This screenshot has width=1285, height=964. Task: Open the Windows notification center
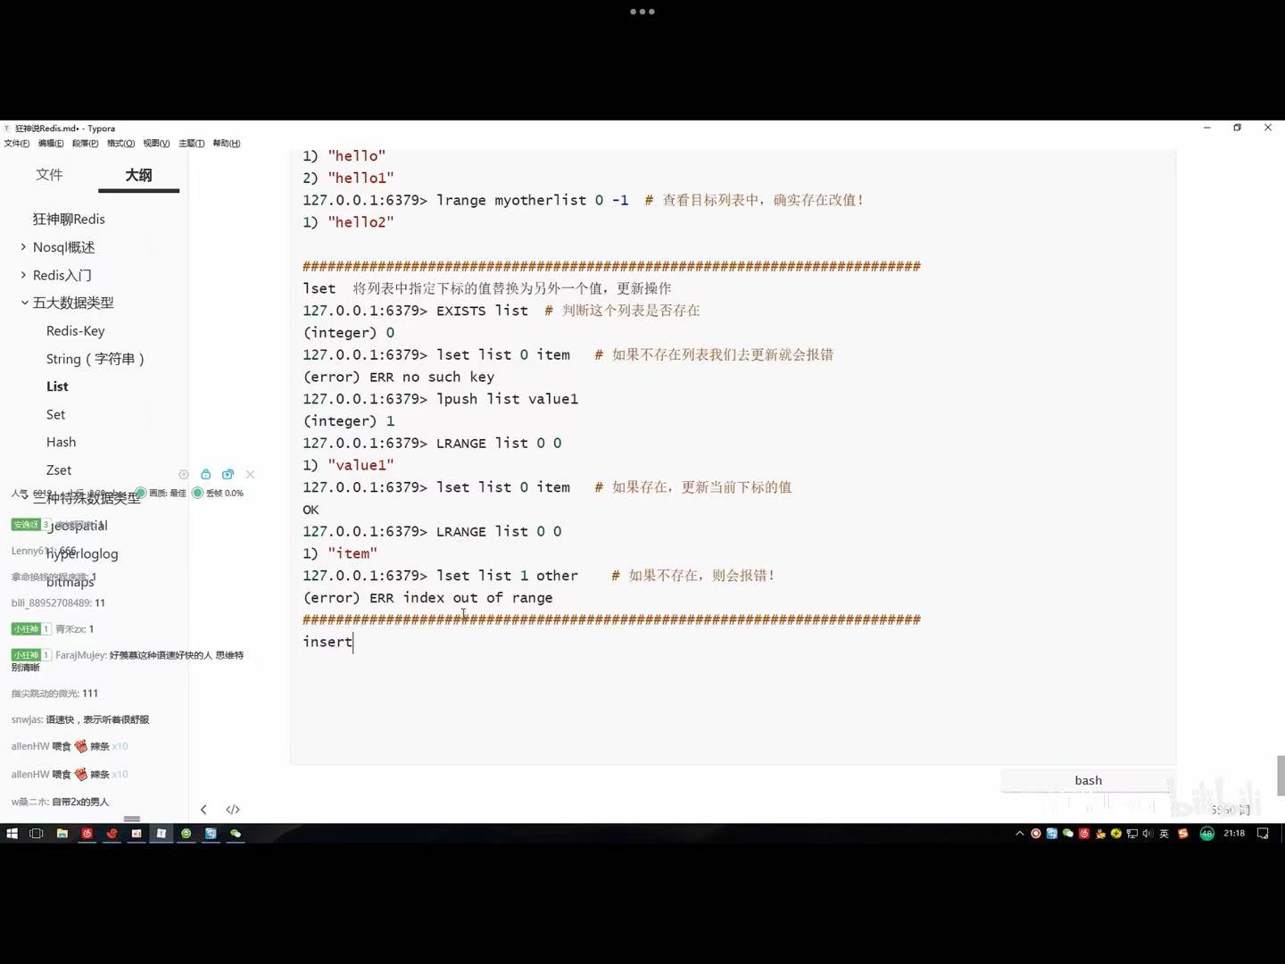click(x=1263, y=834)
